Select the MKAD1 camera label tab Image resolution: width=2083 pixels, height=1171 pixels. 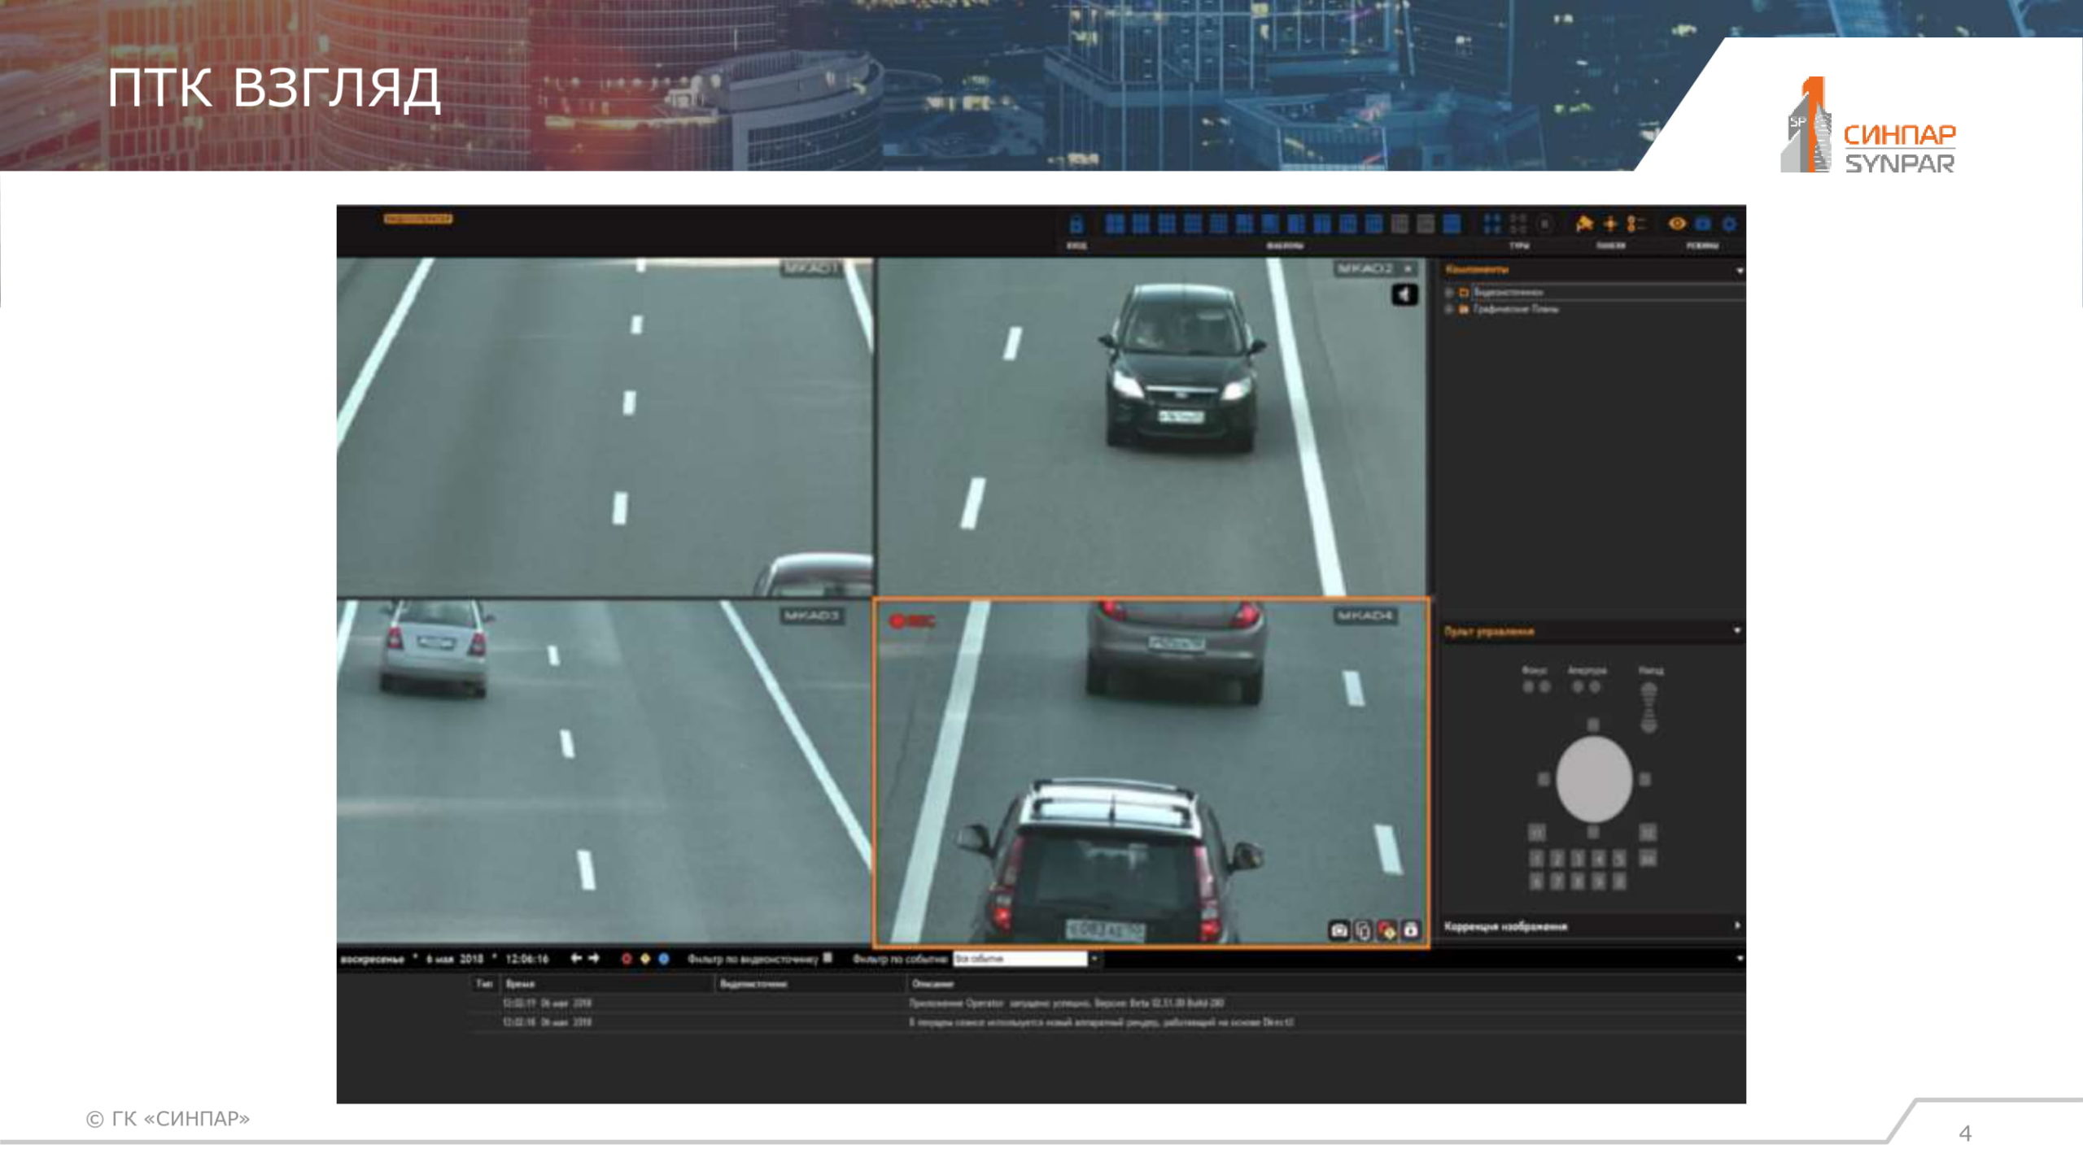point(810,268)
